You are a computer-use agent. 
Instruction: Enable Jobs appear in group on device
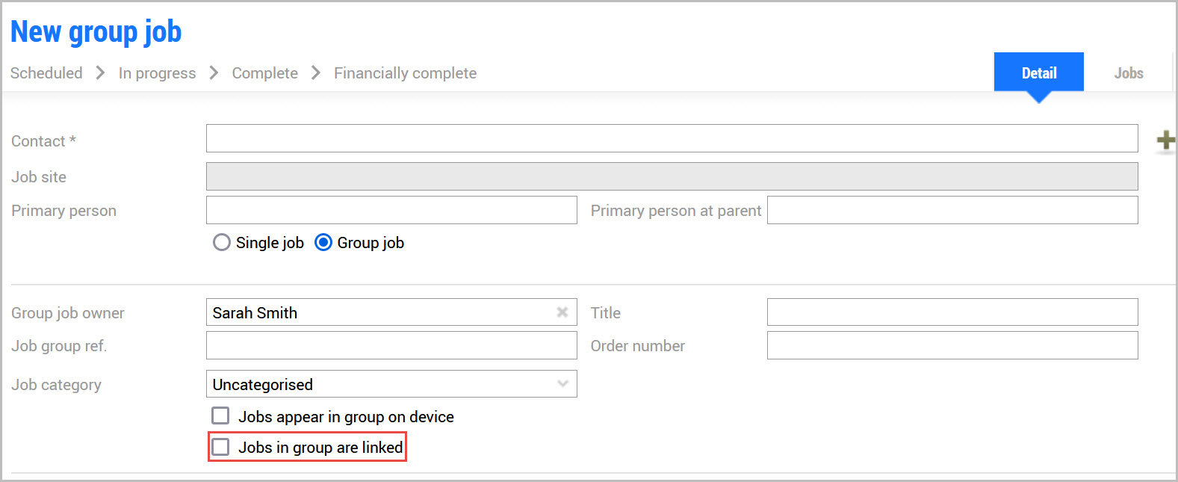(220, 415)
